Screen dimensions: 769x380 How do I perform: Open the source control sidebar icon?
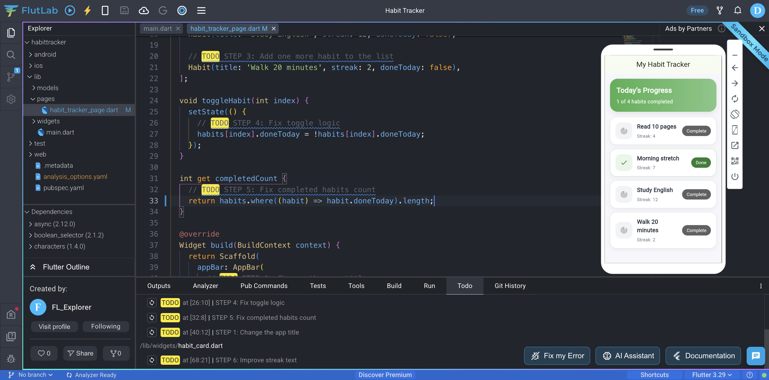11,76
